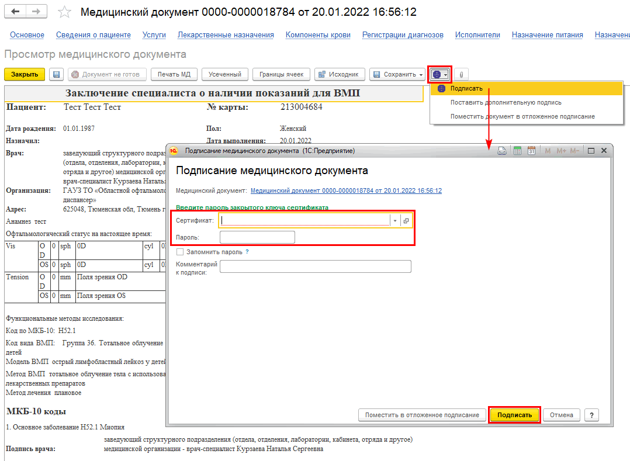Click the print icon in dialog title bar
Screen dimensions: 630x461
point(502,151)
